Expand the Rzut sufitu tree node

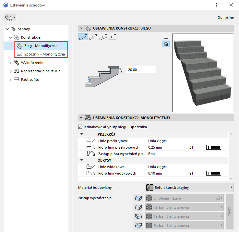tap(10, 79)
